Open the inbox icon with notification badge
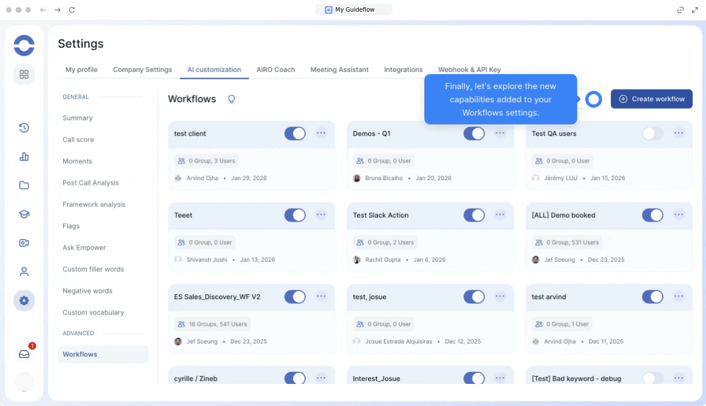706x406 pixels. [24, 354]
